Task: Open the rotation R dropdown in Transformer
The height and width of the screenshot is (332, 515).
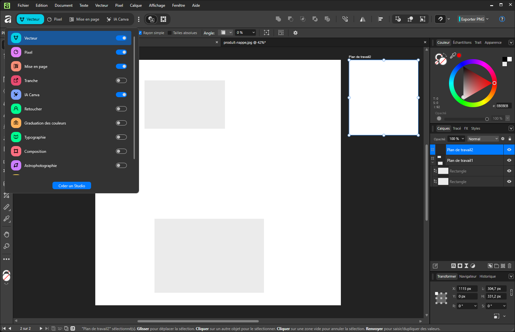Action: [475, 306]
